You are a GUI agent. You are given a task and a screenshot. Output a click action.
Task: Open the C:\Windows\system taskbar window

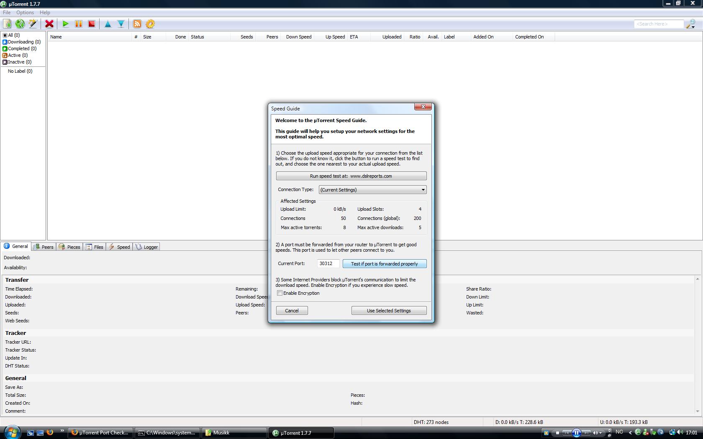click(x=167, y=433)
